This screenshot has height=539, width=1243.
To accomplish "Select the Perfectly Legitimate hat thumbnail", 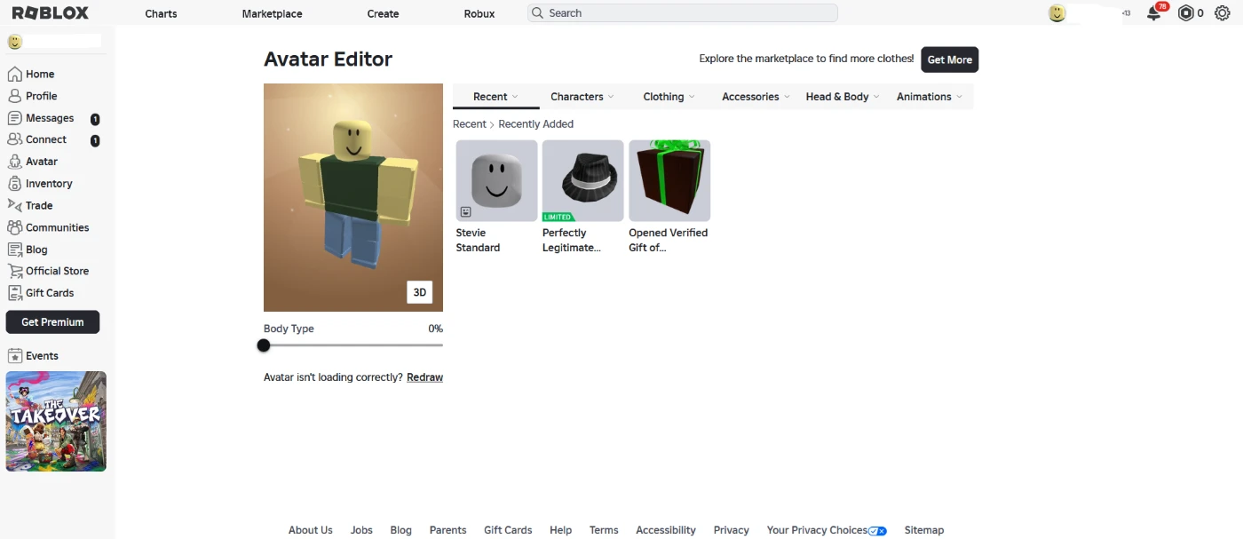I will tap(582, 180).
